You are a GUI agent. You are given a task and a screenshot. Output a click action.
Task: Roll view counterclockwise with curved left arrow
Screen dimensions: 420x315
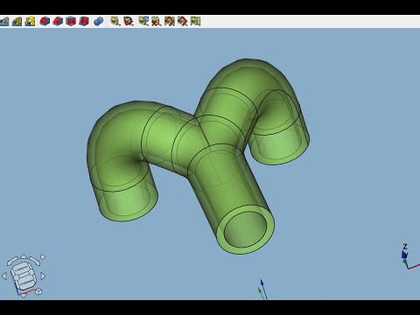pyautogui.click(x=12, y=261)
